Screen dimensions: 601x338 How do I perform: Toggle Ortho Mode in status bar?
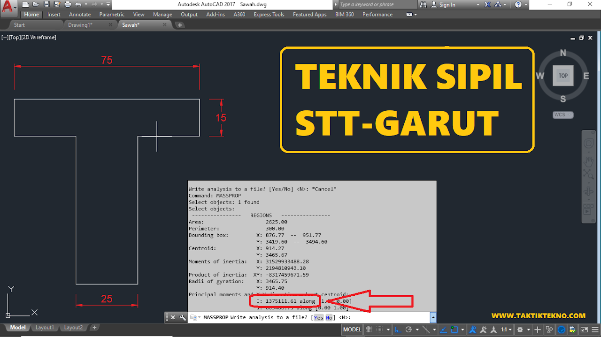(x=398, y=330)
